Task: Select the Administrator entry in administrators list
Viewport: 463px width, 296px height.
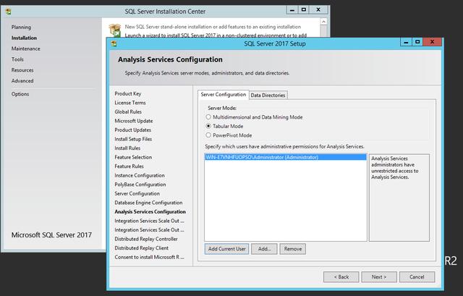Action: [x=285, y=157]
